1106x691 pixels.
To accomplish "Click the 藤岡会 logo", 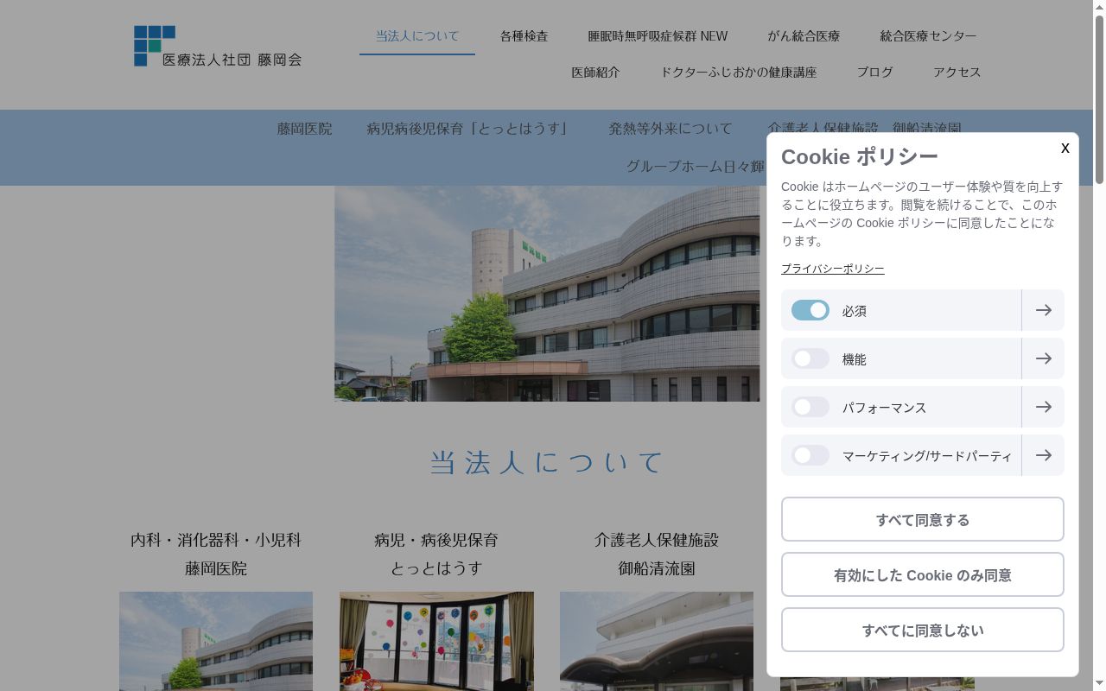I will [218, 46].
